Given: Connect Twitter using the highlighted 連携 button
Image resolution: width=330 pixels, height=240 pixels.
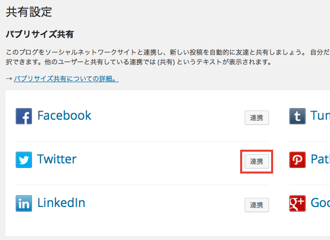Looking at the screenshot, I should point(257,161).
